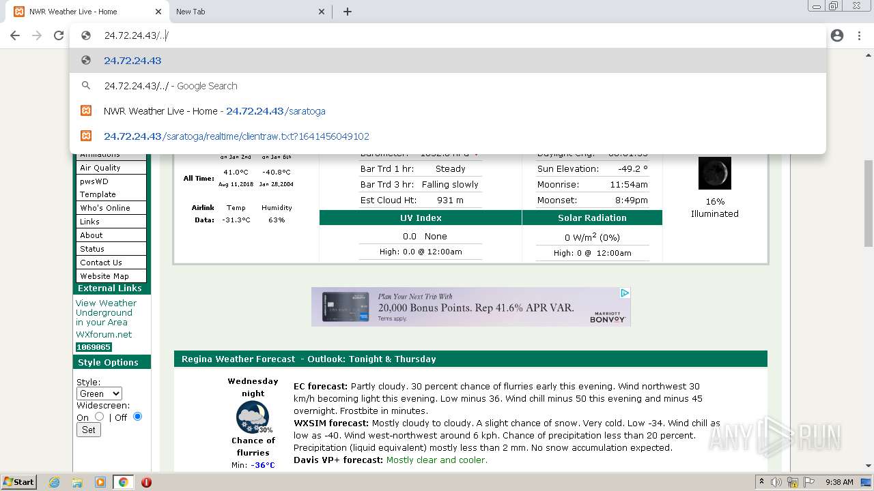Open Chrome's three-dot menu

859,35
